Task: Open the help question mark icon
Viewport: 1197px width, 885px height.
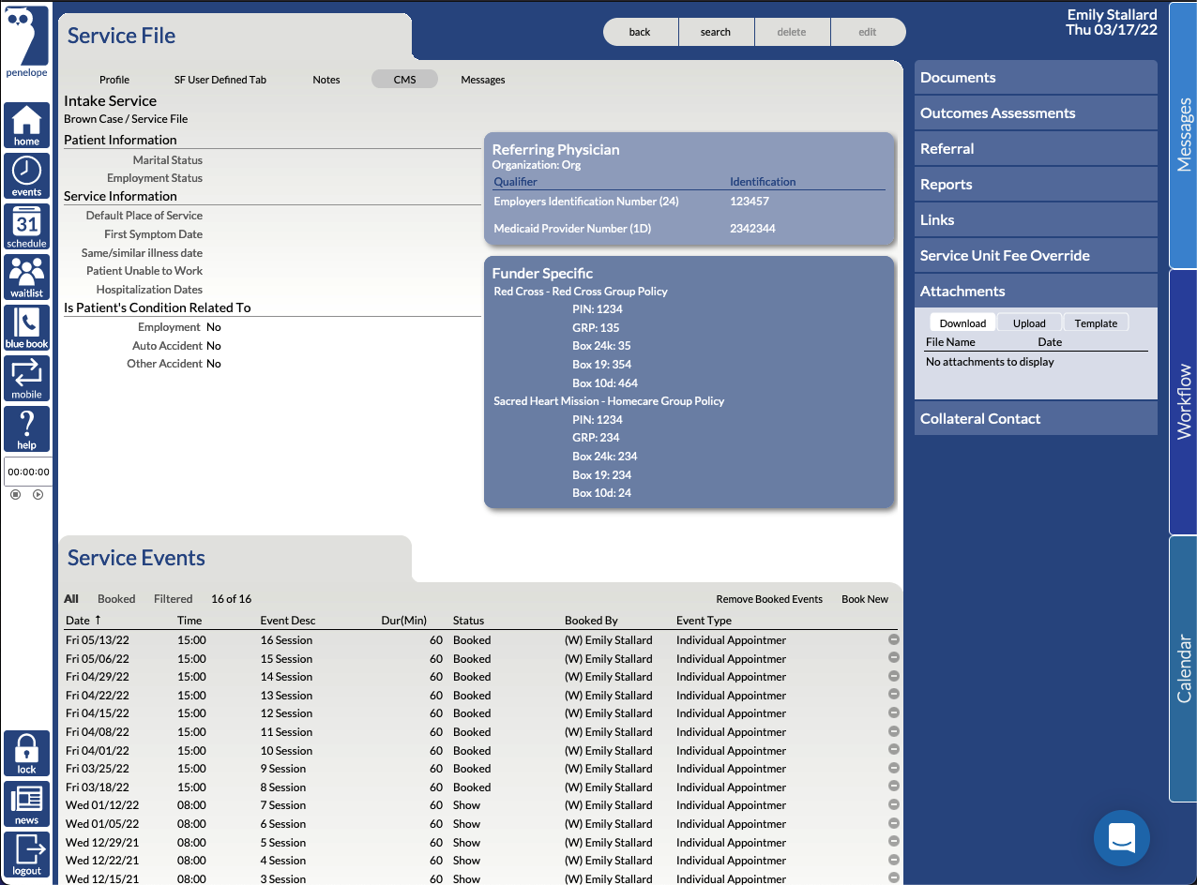Action: 27,429
